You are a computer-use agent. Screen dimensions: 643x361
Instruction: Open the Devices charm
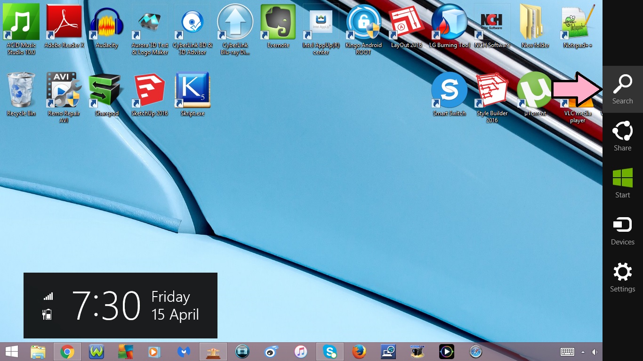coord(622,230)
